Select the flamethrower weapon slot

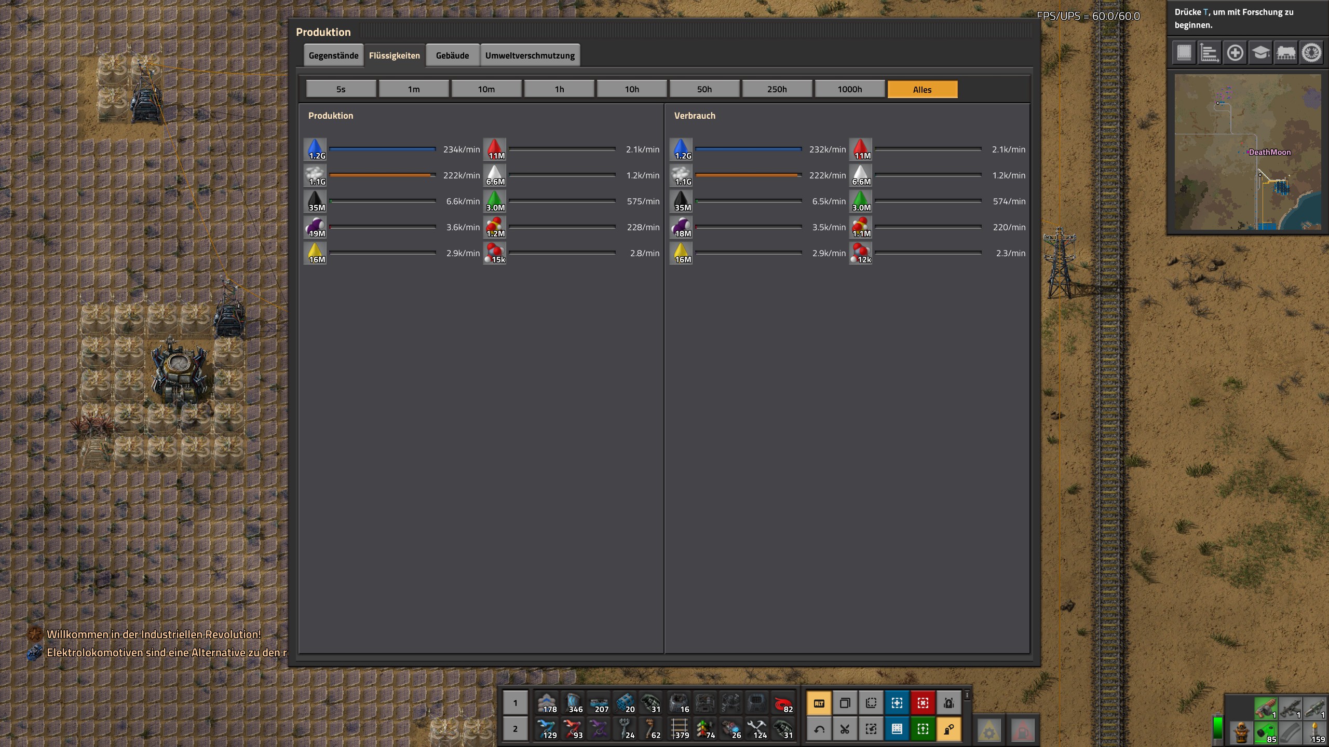1266,709
